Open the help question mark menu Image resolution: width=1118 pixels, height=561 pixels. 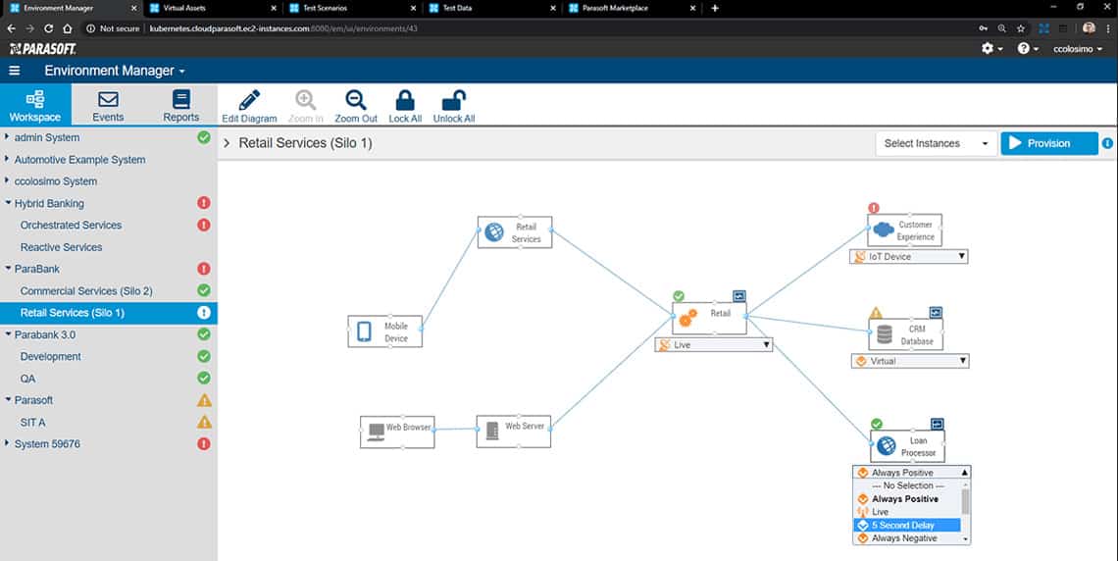click(1028, 48)
